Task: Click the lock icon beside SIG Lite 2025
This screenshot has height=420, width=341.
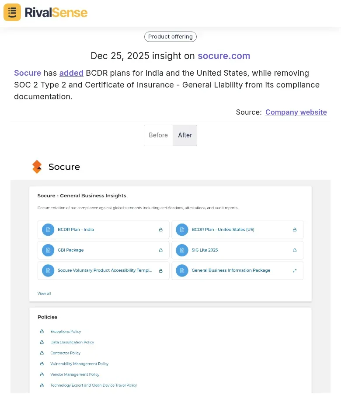Action: point(294,250)
